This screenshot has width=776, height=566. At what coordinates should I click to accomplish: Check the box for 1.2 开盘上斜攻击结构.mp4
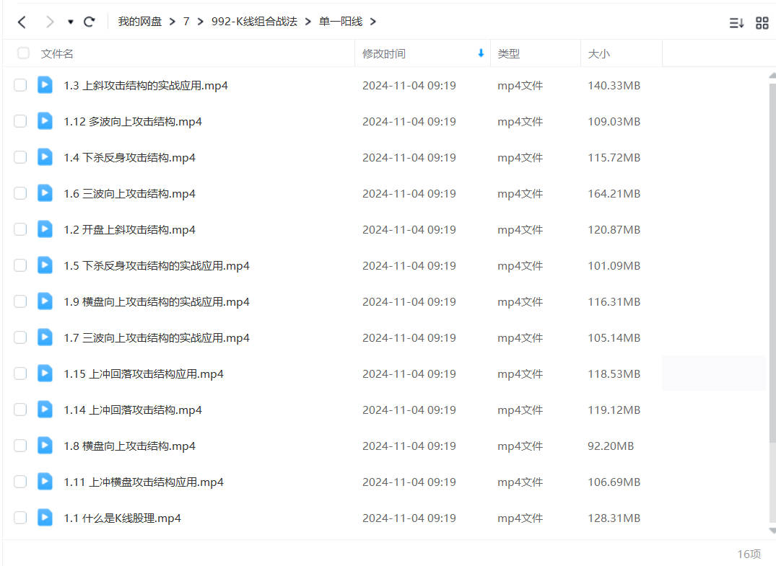tap(20, 229)
